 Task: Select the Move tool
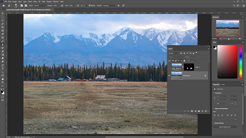click(3, 13)
